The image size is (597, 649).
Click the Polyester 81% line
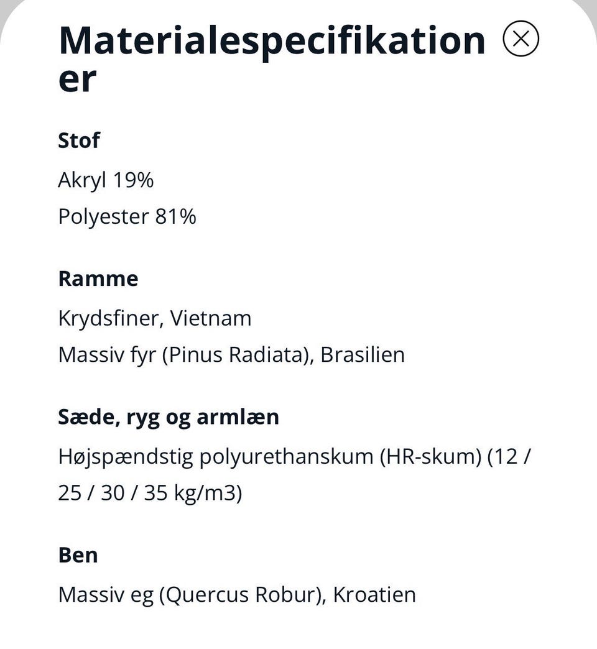(127, 216)
